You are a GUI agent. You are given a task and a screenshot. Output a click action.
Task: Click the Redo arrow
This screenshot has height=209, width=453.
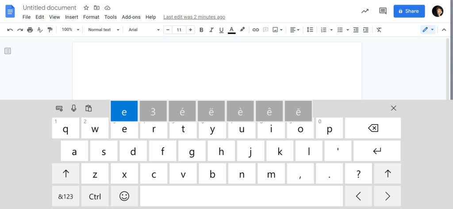pyautogui.click(x=20, y=30)
